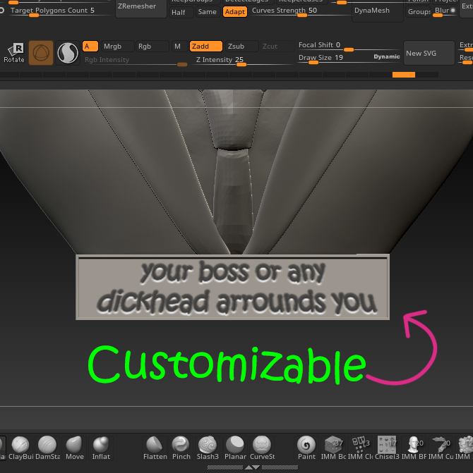Click the engraved nameplate on the model
Screen dimensions: 473x473
point(232,287)
